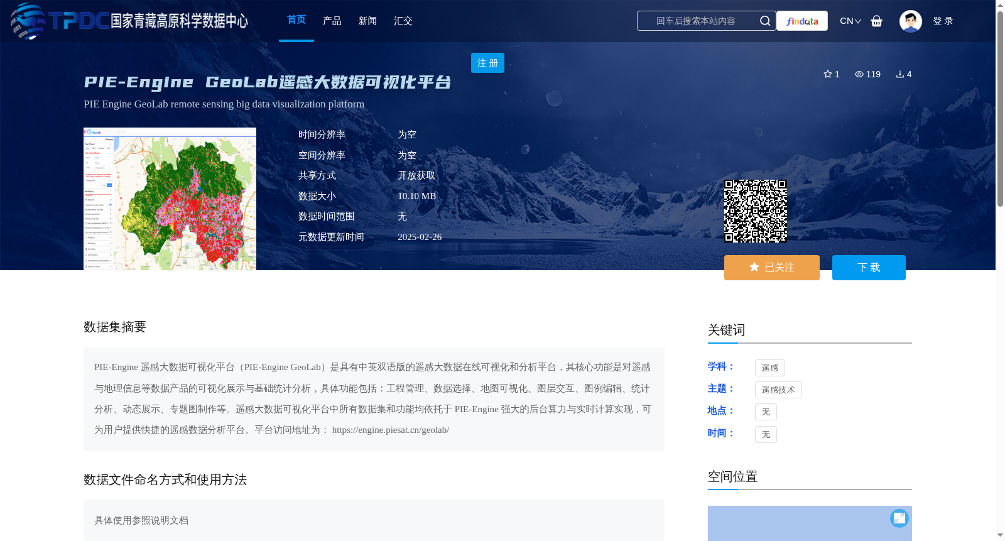Viewport: 1005px width, 541px height.
Task: Click the QR code image
Action: click(756, 211)
